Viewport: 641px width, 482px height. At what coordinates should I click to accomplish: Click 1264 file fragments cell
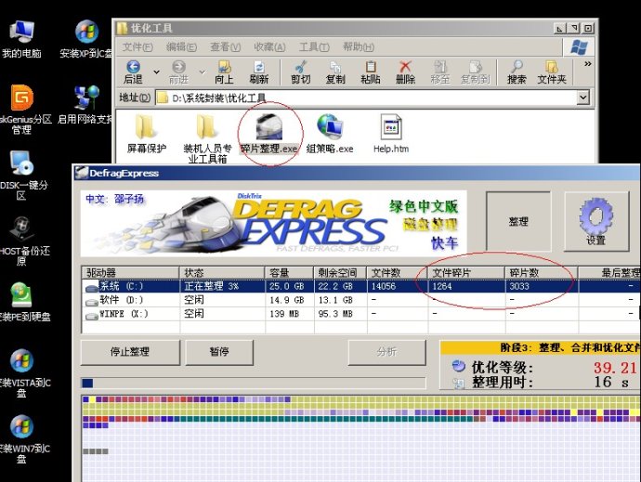pyautogui.click(x=467, y=286)
